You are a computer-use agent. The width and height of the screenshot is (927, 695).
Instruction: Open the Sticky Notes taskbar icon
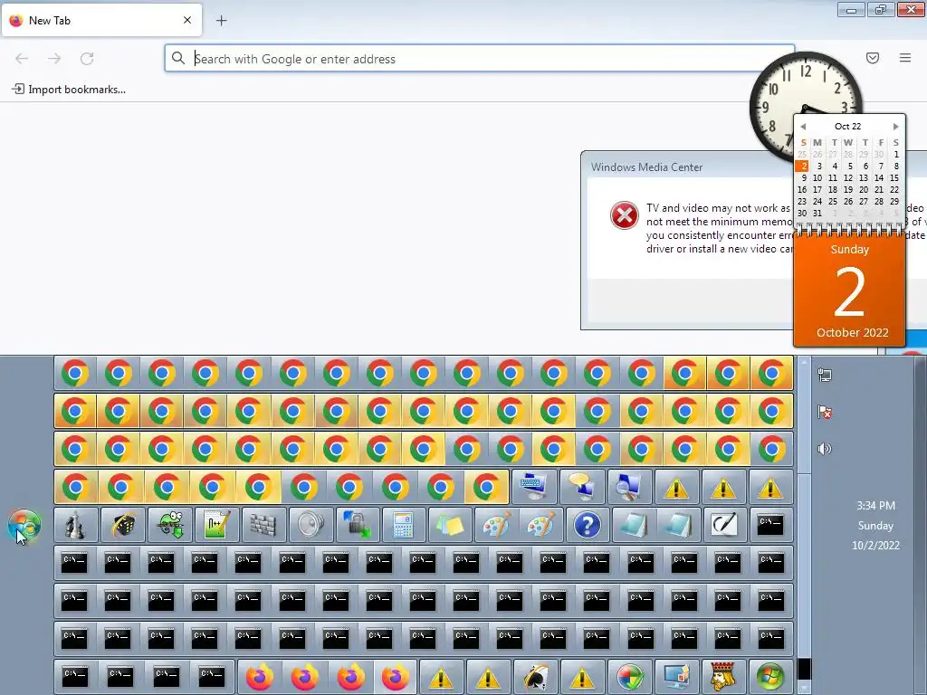coord(449,525)
